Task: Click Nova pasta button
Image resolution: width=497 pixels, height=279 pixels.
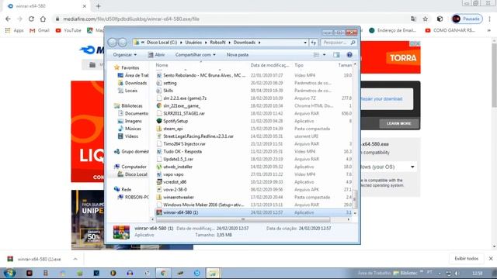Action: 238,55
